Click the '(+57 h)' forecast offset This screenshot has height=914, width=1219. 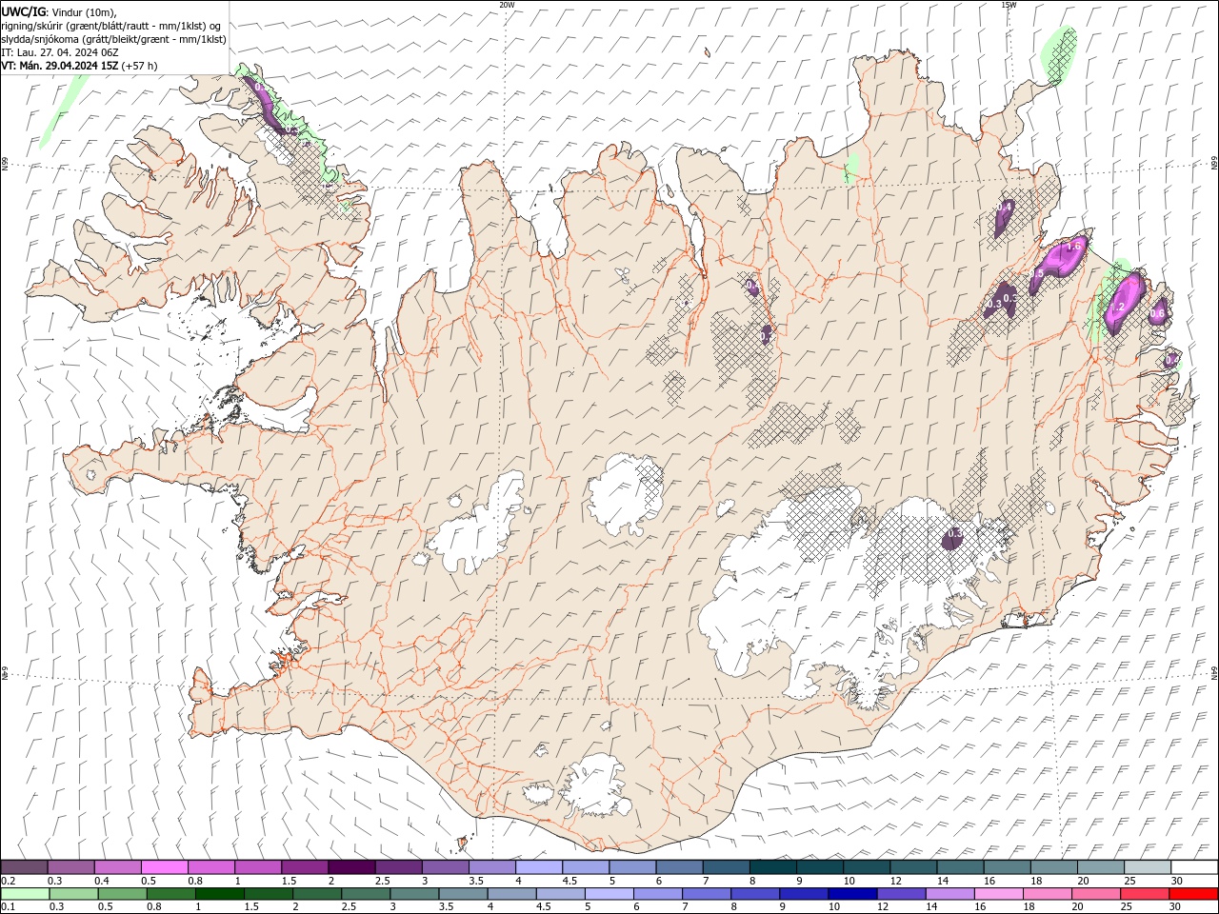[140, 66]
